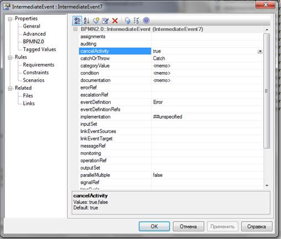
Task: Select the categoryValue property row
Action: click(x=170, y=66)
